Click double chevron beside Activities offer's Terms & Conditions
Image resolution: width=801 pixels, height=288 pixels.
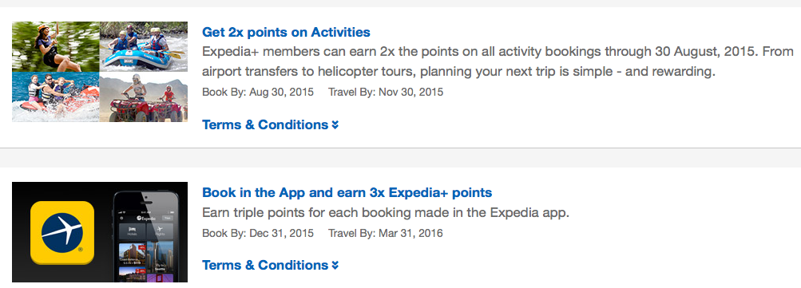click(335, 125)
